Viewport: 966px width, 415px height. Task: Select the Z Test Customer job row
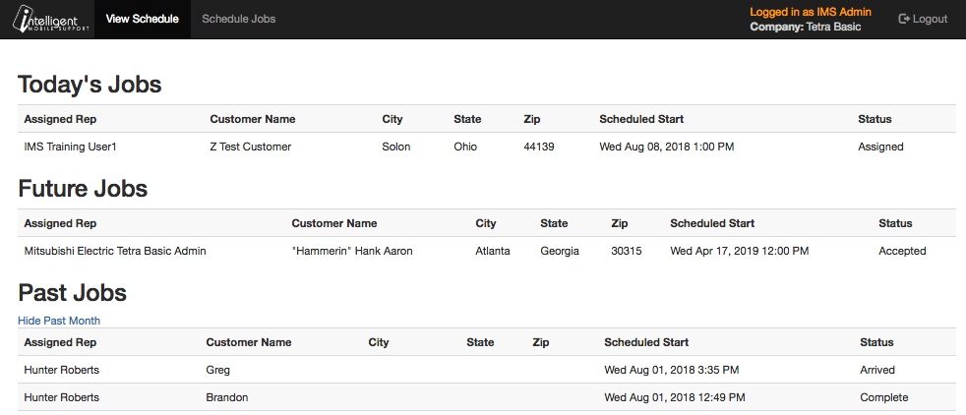click(x=479, y=148)
